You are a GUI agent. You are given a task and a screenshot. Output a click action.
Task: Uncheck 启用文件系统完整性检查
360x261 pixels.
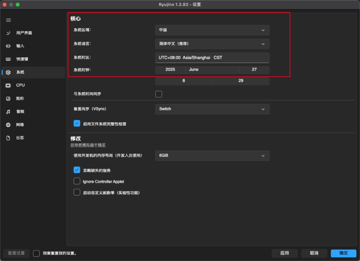point(77,124)
